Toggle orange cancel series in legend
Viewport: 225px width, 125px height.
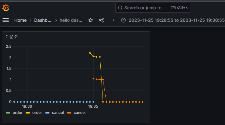click(x=80, y=113)
